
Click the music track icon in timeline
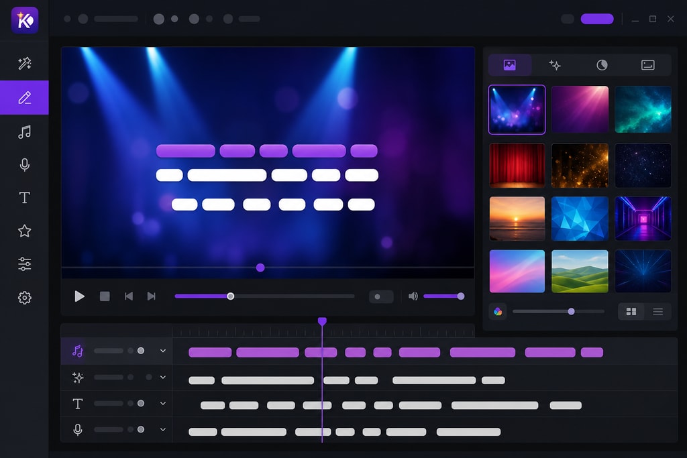(78, 351)
